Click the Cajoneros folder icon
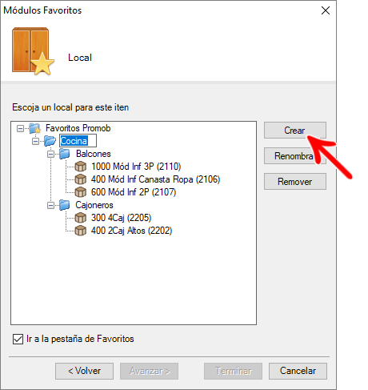The height and width of the screenshot is (390, 368). tap(65, 205)
